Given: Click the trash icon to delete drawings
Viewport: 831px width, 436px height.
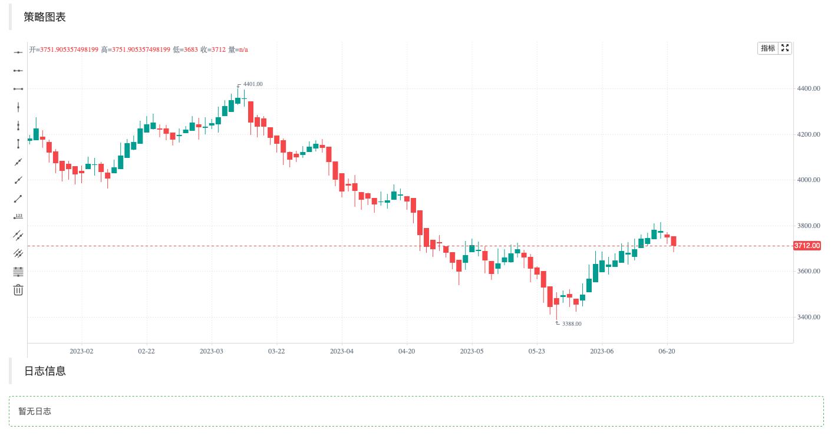Looking at the screenshot, I should (x=18, y=290).
